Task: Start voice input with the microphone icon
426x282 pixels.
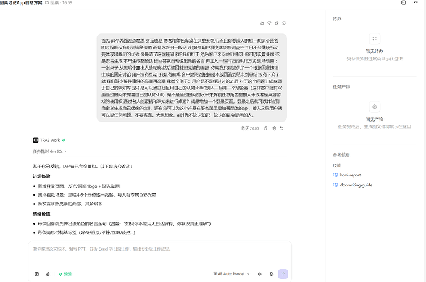Action: pos(272,274)
